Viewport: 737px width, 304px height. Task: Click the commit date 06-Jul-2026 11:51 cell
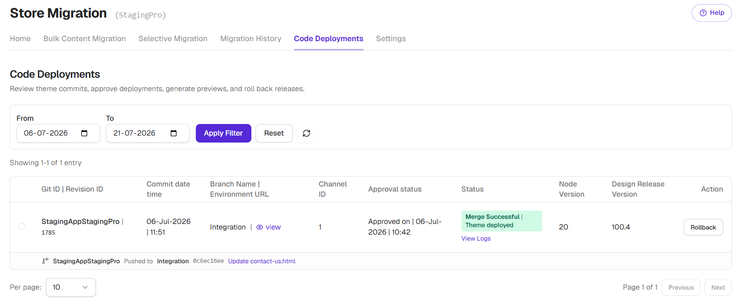click(169, 227)
